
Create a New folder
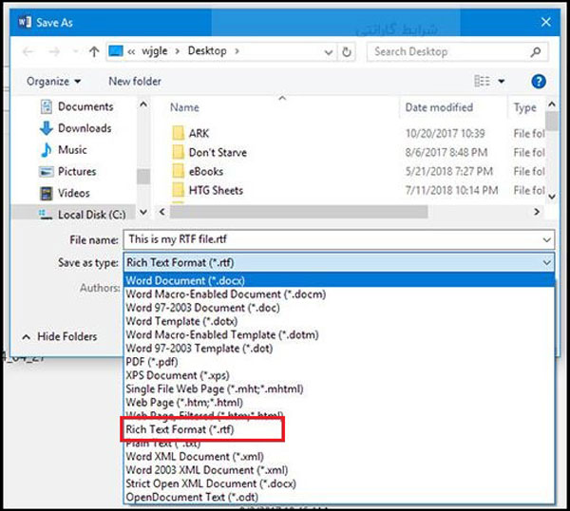(135, 81)
